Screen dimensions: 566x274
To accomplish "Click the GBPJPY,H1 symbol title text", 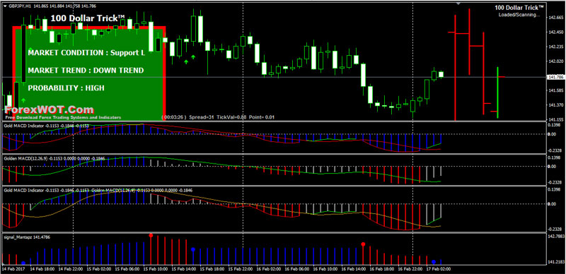I will 19,6.
